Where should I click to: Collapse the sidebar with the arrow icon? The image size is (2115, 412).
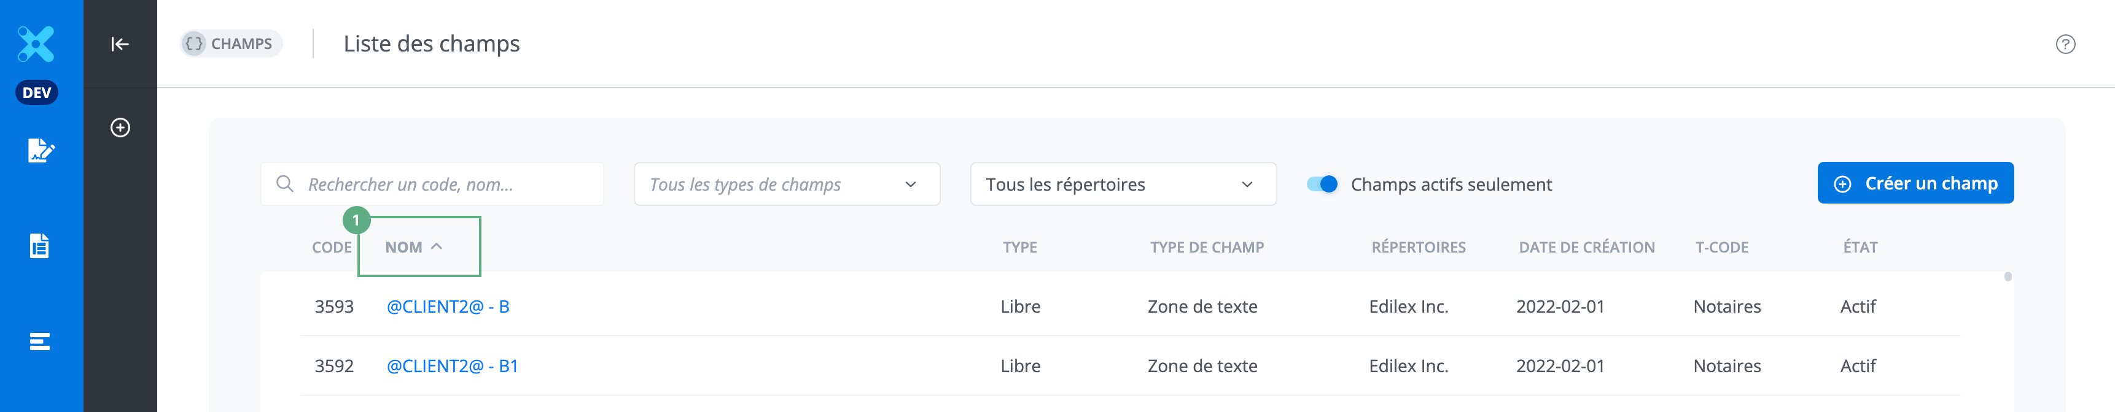120,44
